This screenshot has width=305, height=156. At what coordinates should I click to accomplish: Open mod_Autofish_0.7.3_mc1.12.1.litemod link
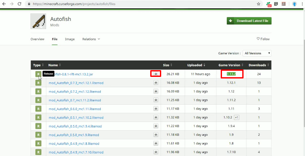[76, 83]
